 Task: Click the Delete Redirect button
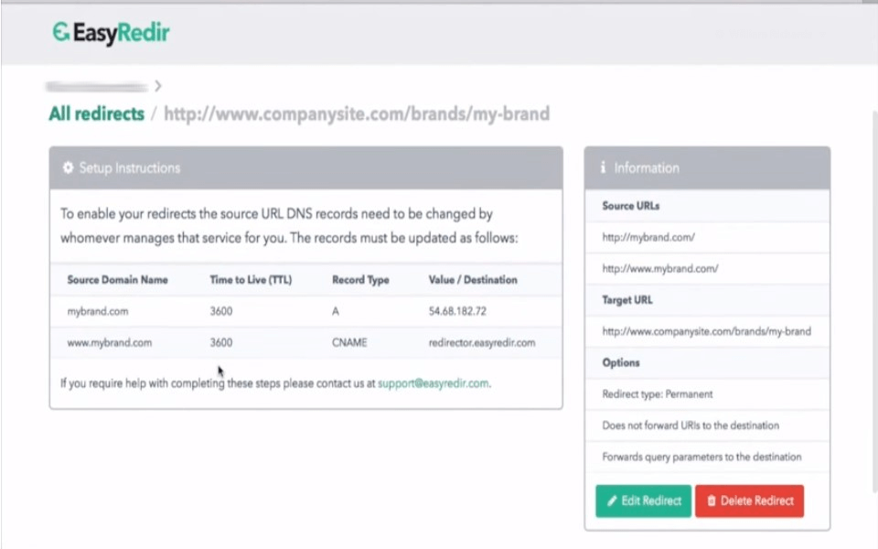pos(749,501)
